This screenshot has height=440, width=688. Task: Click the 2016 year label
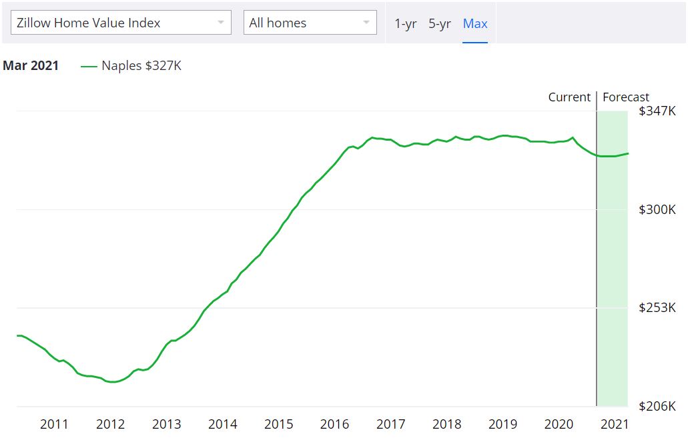(334, 424)
